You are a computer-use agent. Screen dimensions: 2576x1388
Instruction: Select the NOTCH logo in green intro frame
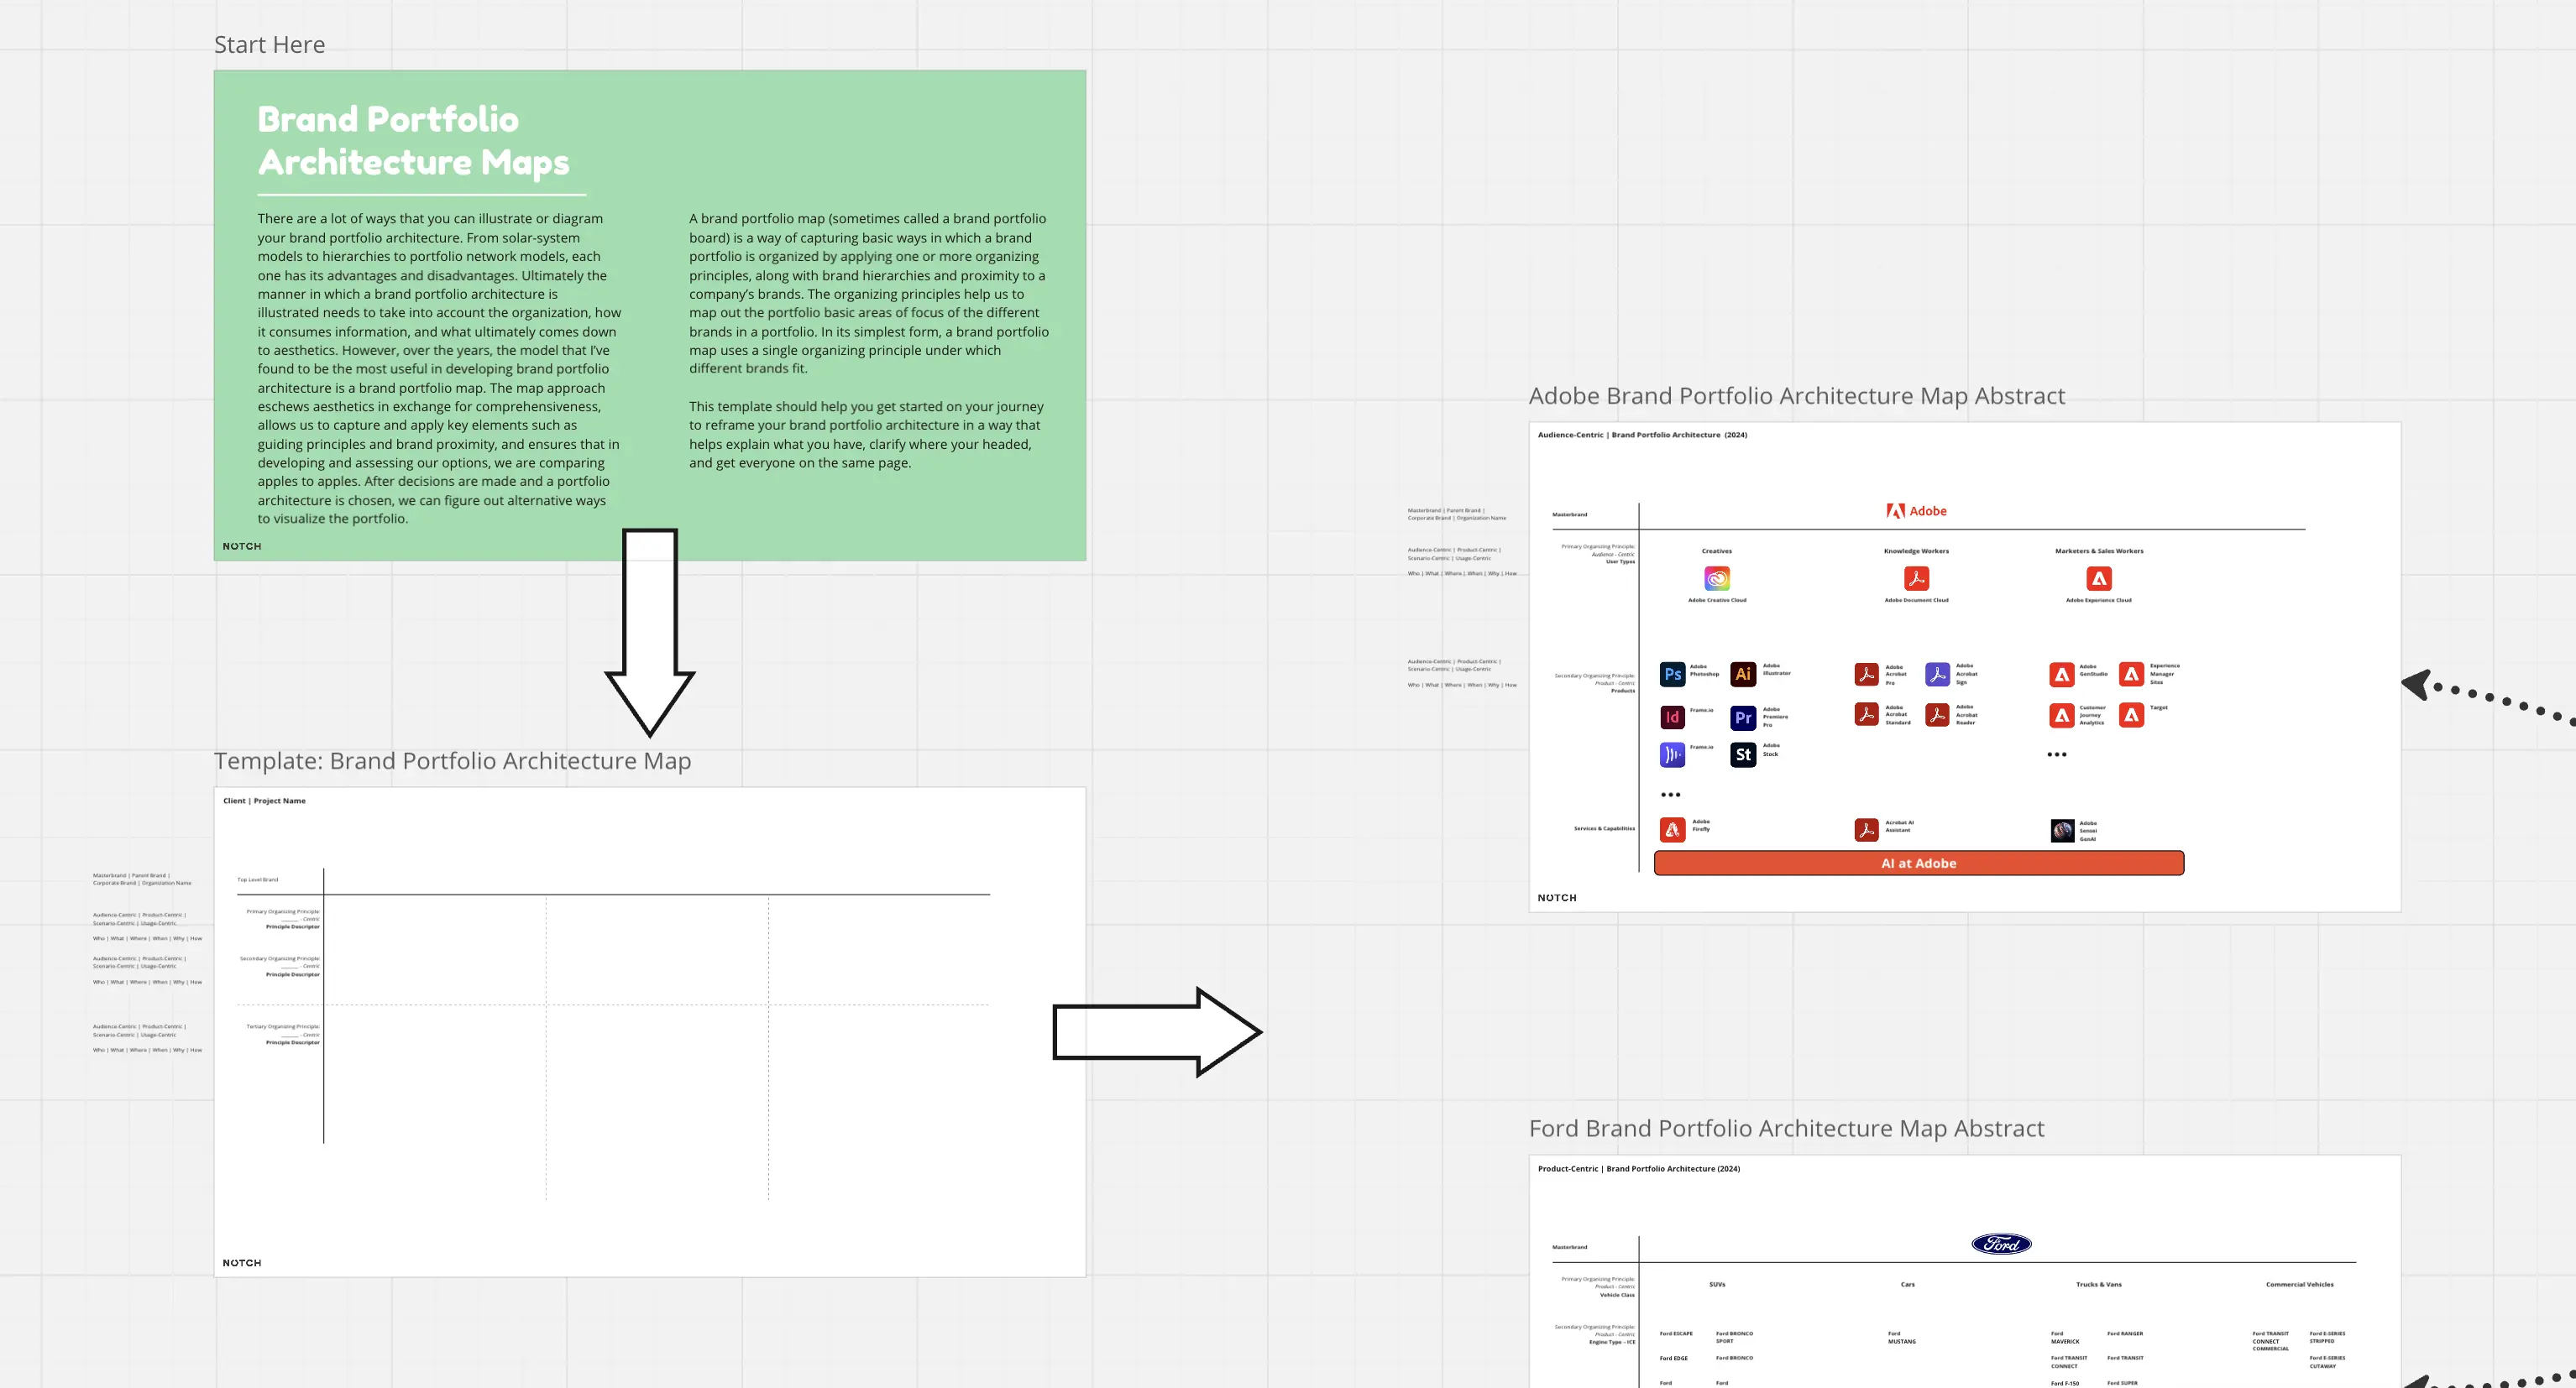(x=242, y=545)
